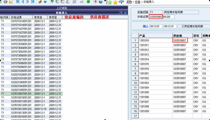
Task: Click the green star add-favorite icon
Action: point(110,2)
